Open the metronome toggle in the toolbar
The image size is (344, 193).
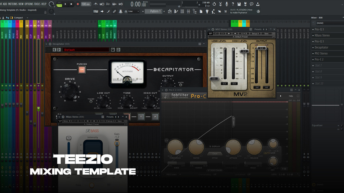(x=96, y=4)
